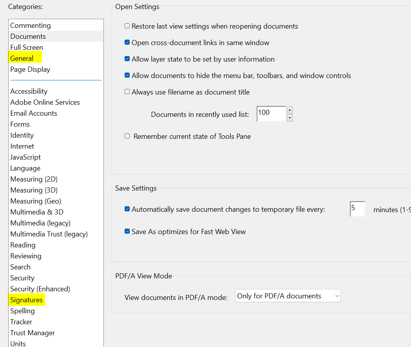This screenshot has height=347, width=411.
Task: Check 'Always use filename as document title'
Action: [127, 91]
